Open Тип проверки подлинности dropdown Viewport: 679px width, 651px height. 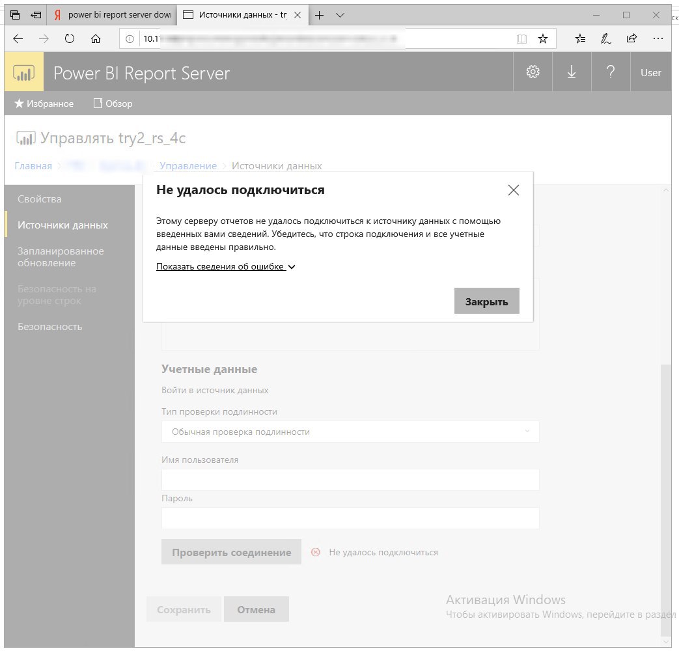pos(350,432)
